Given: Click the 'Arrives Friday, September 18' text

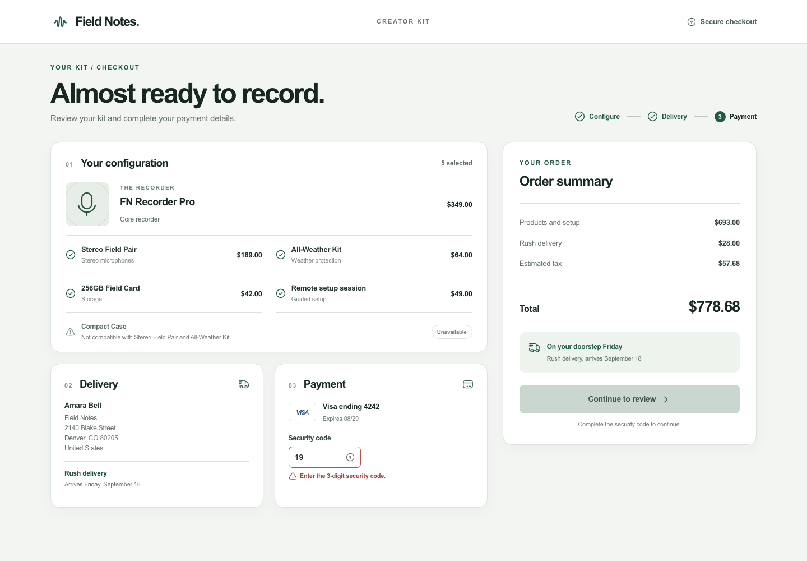Looking at the screenshot, I should (103, 484).
